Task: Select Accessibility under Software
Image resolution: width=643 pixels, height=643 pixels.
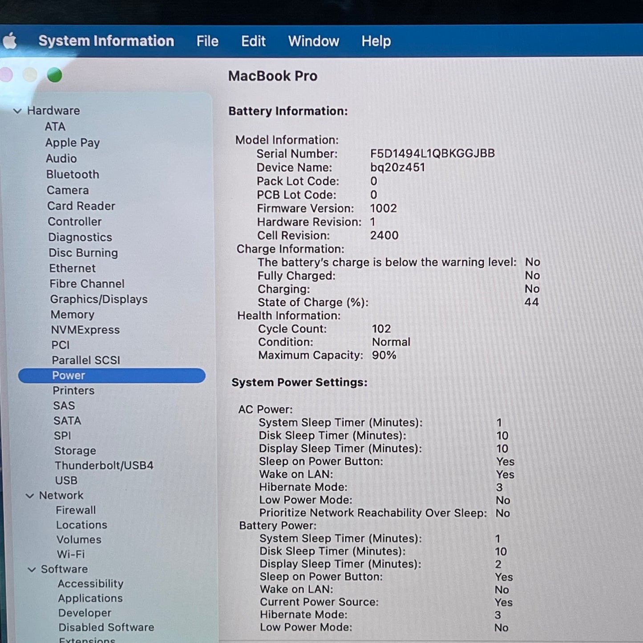Action: pos(90,584)
